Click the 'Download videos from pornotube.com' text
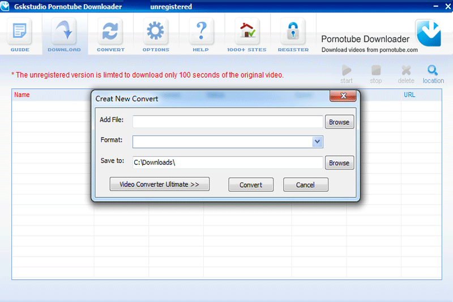 click(370, 50)
